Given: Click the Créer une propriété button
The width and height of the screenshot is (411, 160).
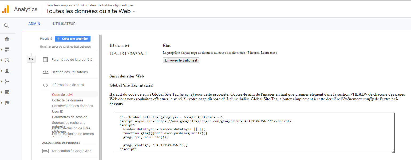Looking at the screenshot, I should pyautogui.click(x=73, y=39).
